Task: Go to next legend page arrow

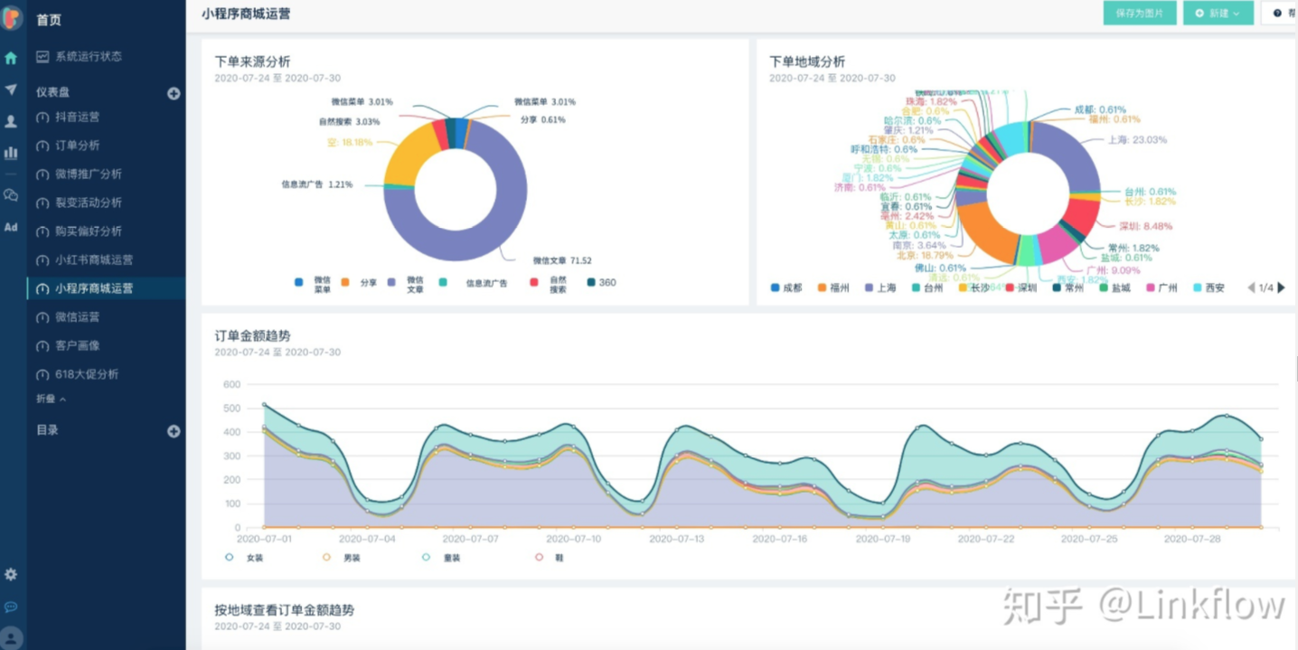Action: click(1281, 287)
